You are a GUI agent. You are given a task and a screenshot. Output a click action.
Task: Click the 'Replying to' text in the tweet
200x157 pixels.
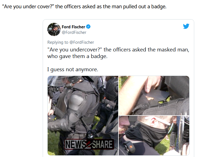[x=58, y=42]
